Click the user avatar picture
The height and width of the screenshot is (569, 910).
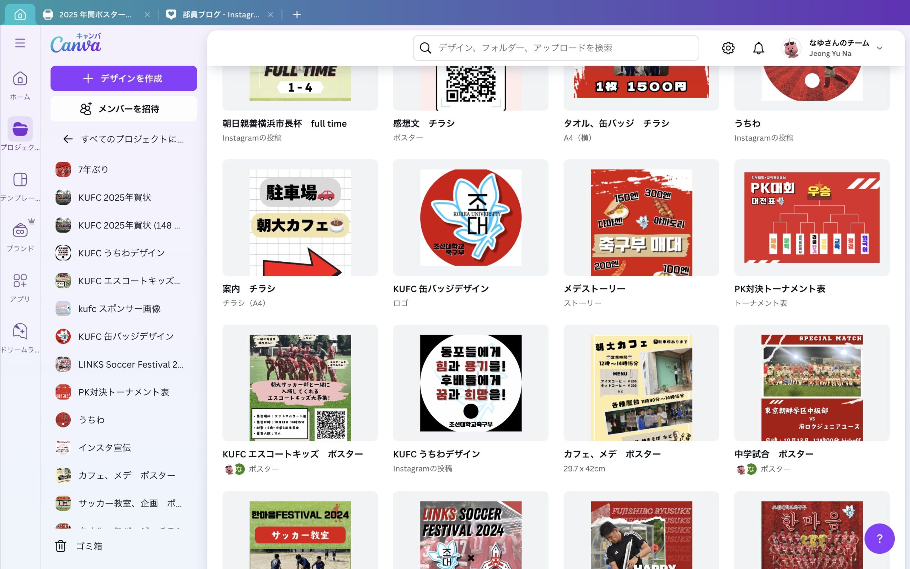[x=791, y=48]
